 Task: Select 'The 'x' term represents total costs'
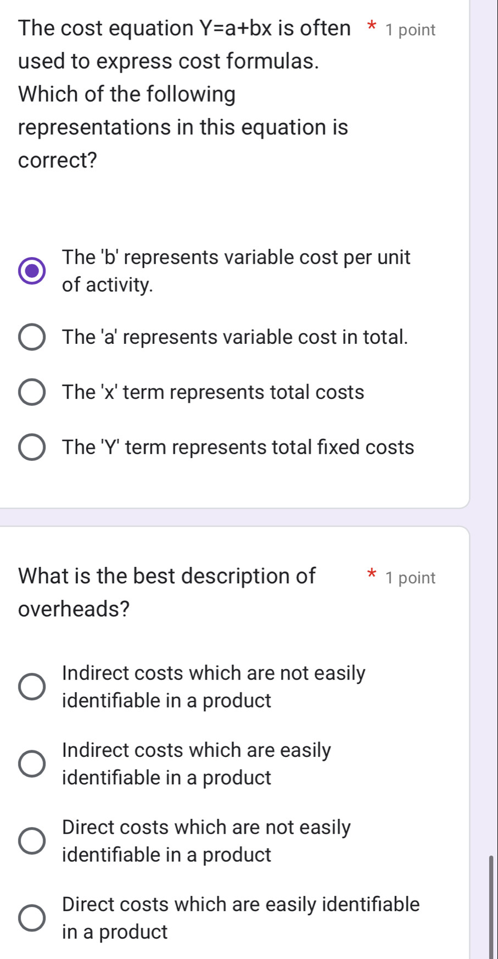tap(33, 392)
